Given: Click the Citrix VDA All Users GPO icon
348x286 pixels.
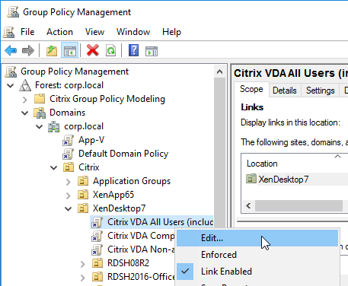Looking at the screenshot, I should pos(97,222).
